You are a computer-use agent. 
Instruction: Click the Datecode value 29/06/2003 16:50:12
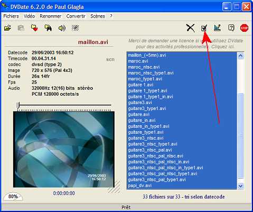[x=52, y=52]
